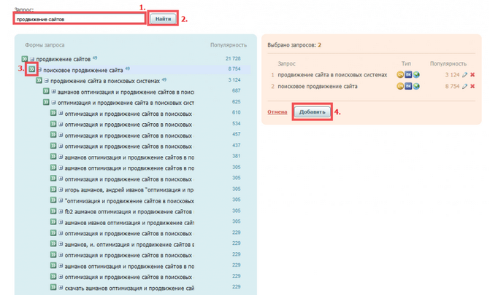This screenshot has height=306, width=498.
Task: Remove selected query 'поисковое продвижение сайта' with red X
Action: (472, 86)
